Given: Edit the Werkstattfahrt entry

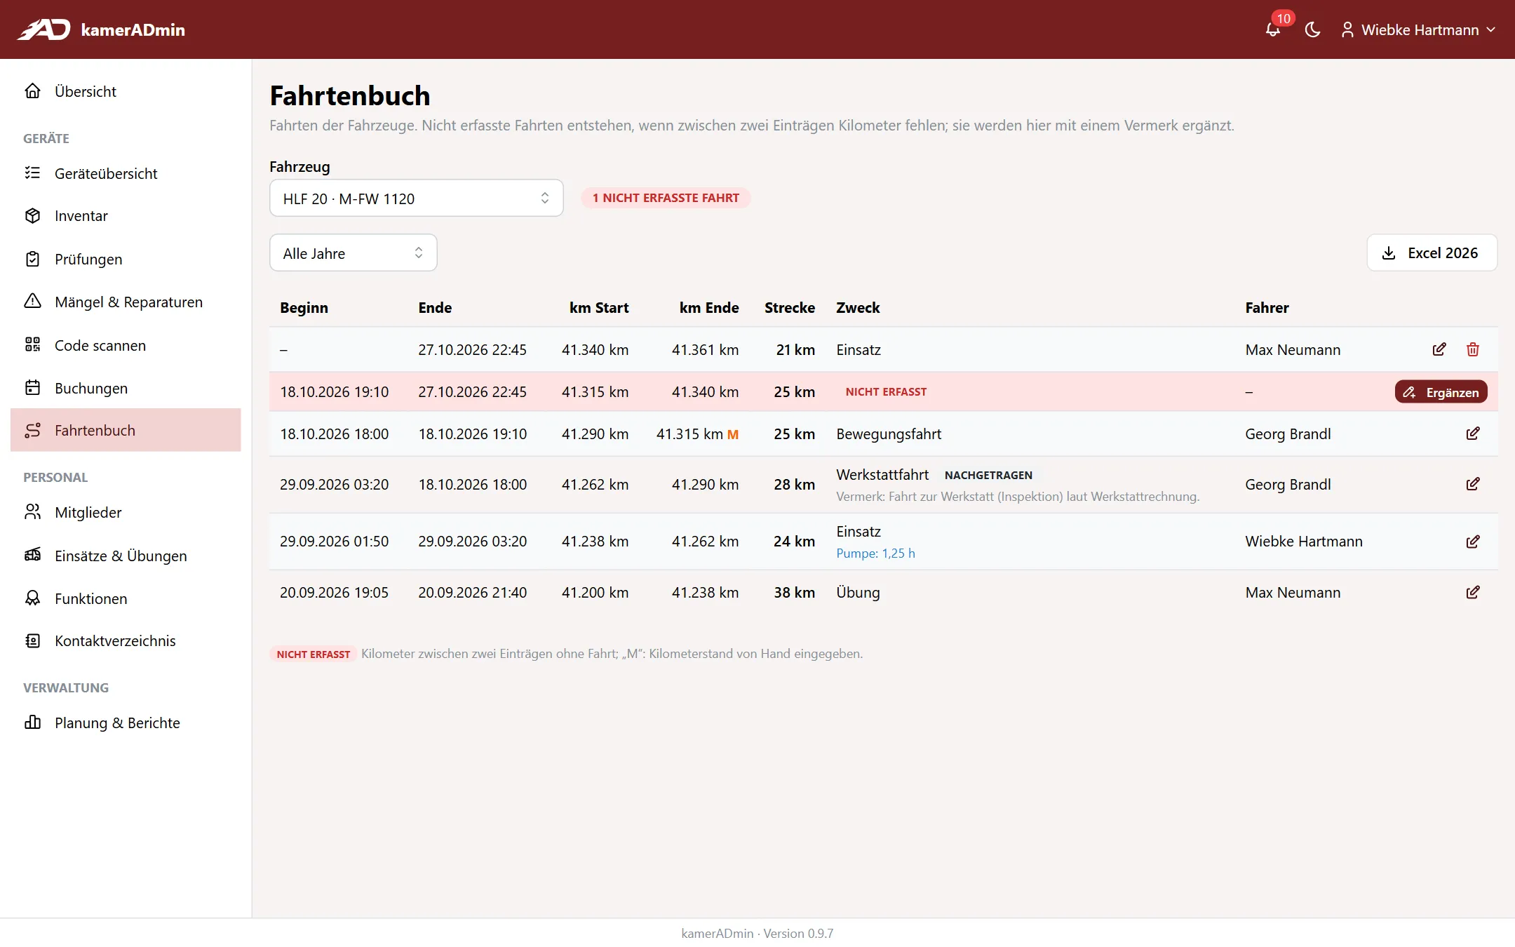Looking at the screenshot, I should pyautogui.click(x=1473, y=484).
